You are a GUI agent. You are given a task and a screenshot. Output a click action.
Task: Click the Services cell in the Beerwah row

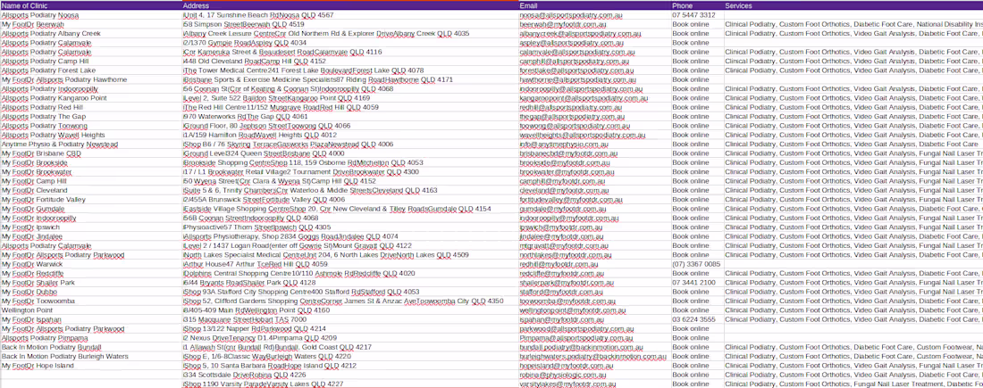pos(853,24)
